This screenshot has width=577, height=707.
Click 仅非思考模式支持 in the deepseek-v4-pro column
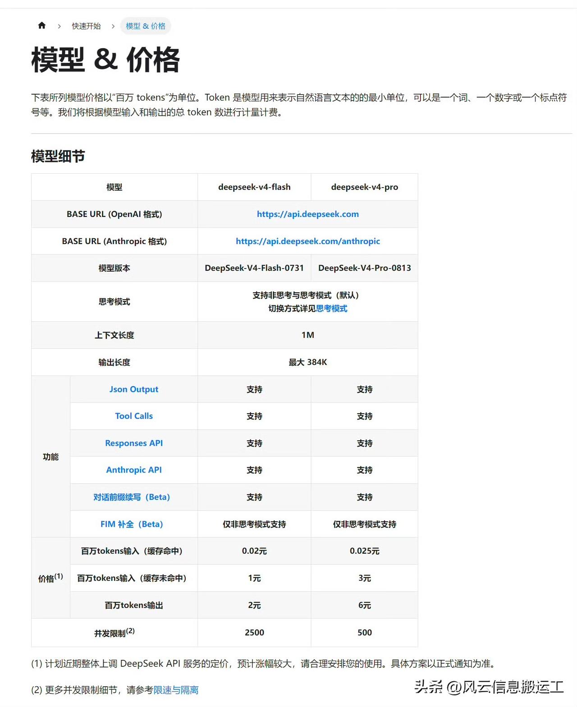pos(365,524)
